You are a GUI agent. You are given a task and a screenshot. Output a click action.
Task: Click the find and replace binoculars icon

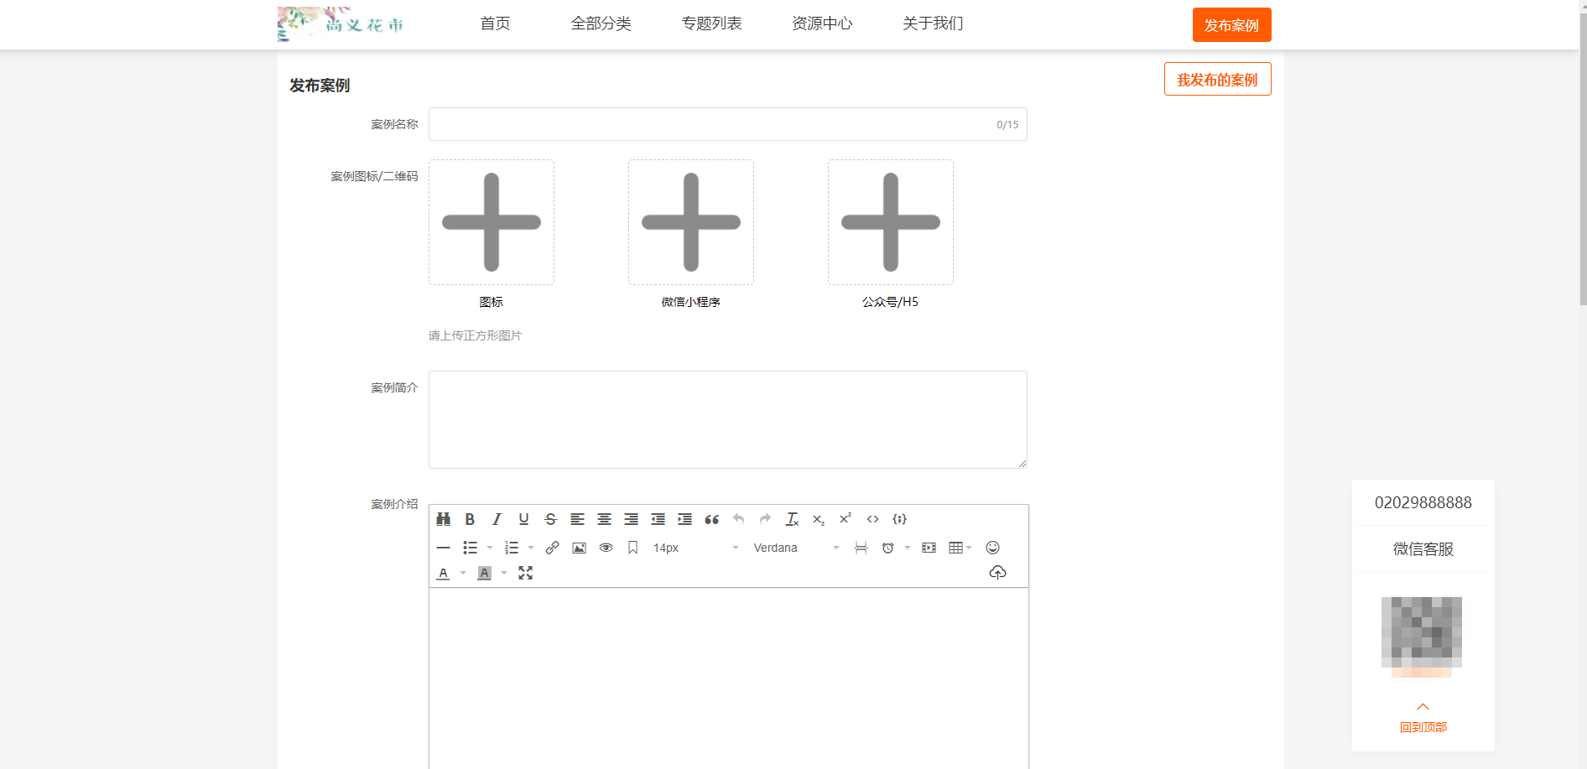click(x=444, y=519)
